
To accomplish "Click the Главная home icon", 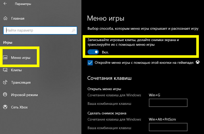I will point(5,18).
